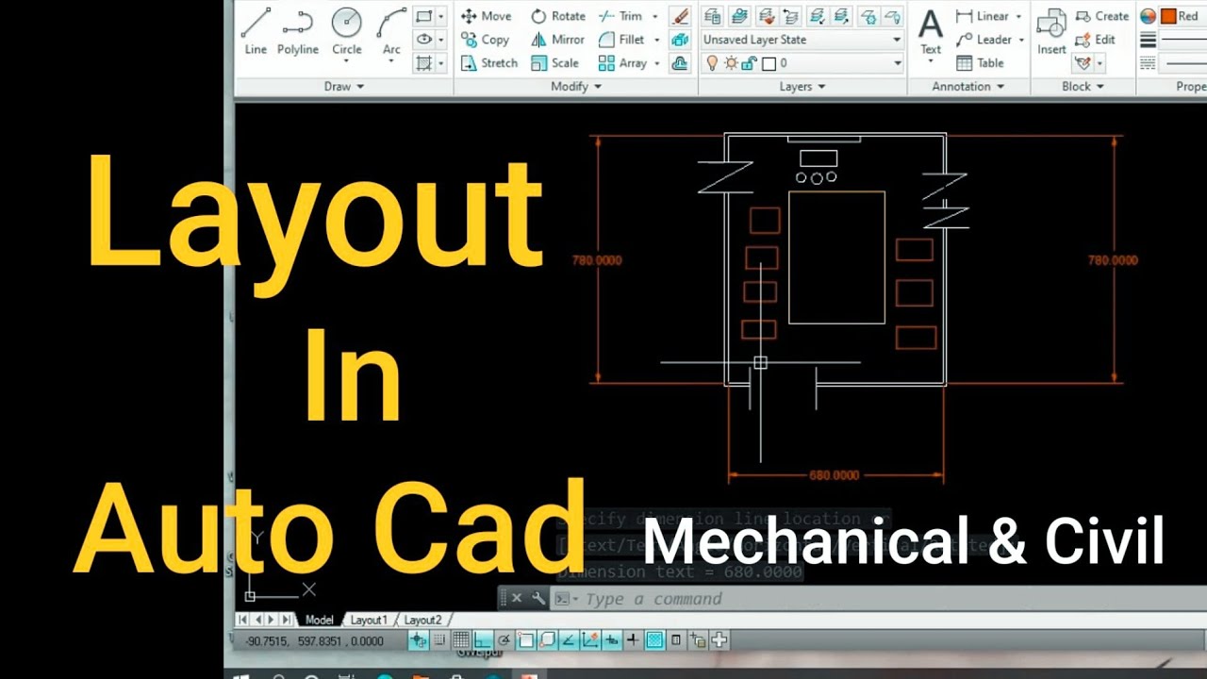Start the multiline Text tool
1207x679 pixels.
931,34
